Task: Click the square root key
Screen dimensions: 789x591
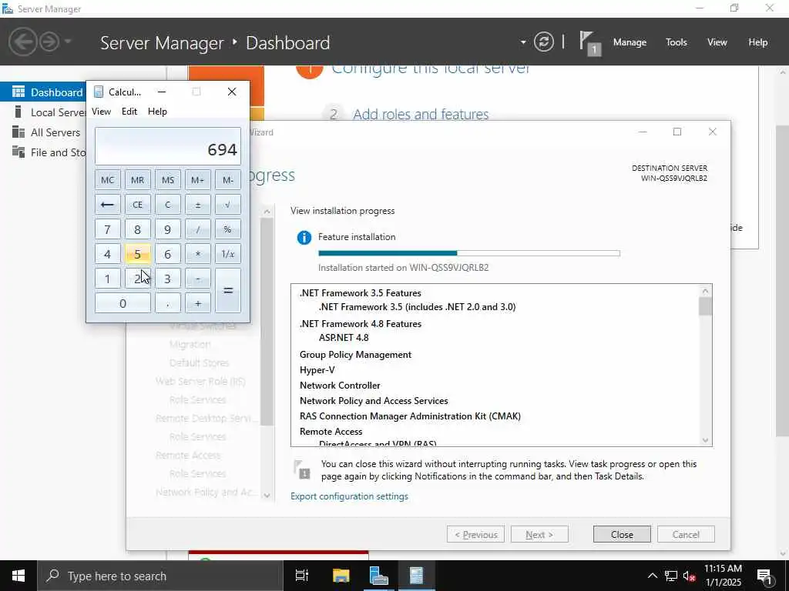Action: [x=228, y=205]
